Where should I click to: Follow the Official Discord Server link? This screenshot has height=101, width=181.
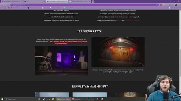click(132, 20)
